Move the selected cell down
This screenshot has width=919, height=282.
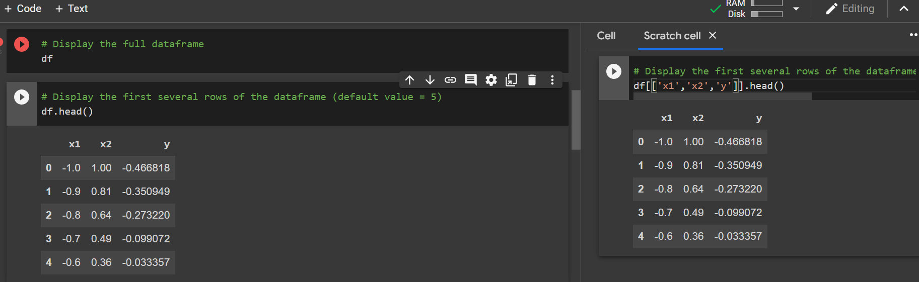(x=430, y=80)
